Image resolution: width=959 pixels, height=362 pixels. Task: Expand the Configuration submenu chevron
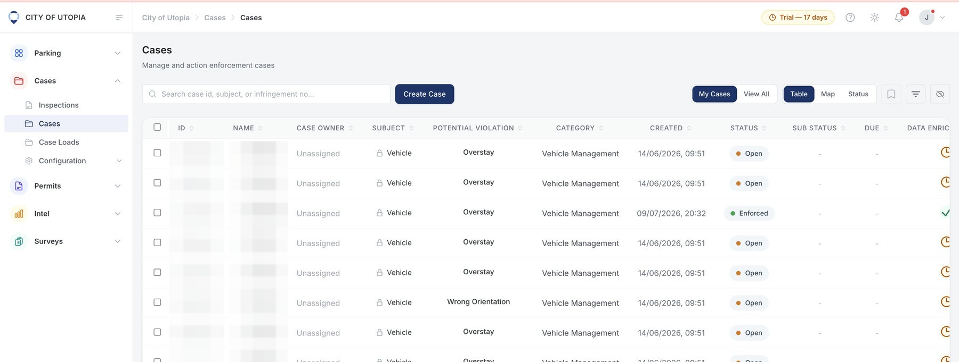119,161
